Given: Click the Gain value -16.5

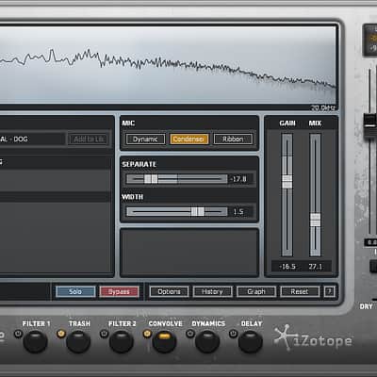Looking at the screenshot, I should 287,267.
